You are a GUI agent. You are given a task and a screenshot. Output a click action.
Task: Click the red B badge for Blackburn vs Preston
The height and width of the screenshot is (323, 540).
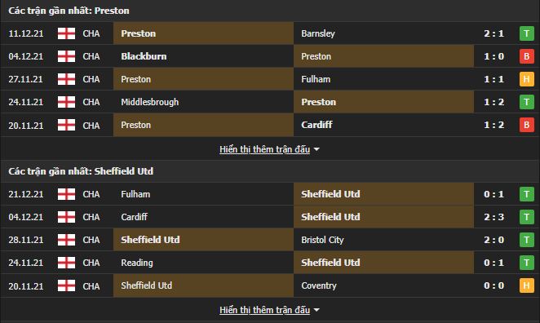coord(527,56)
